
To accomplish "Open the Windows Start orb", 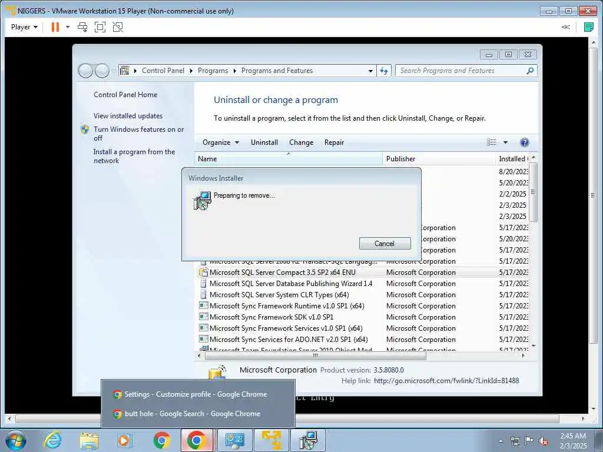I will pyautogui.click(x=16, y=440).
